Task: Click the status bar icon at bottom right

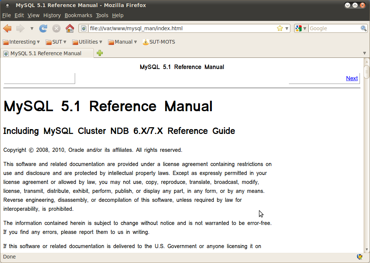Action: [x=360, y=257]
